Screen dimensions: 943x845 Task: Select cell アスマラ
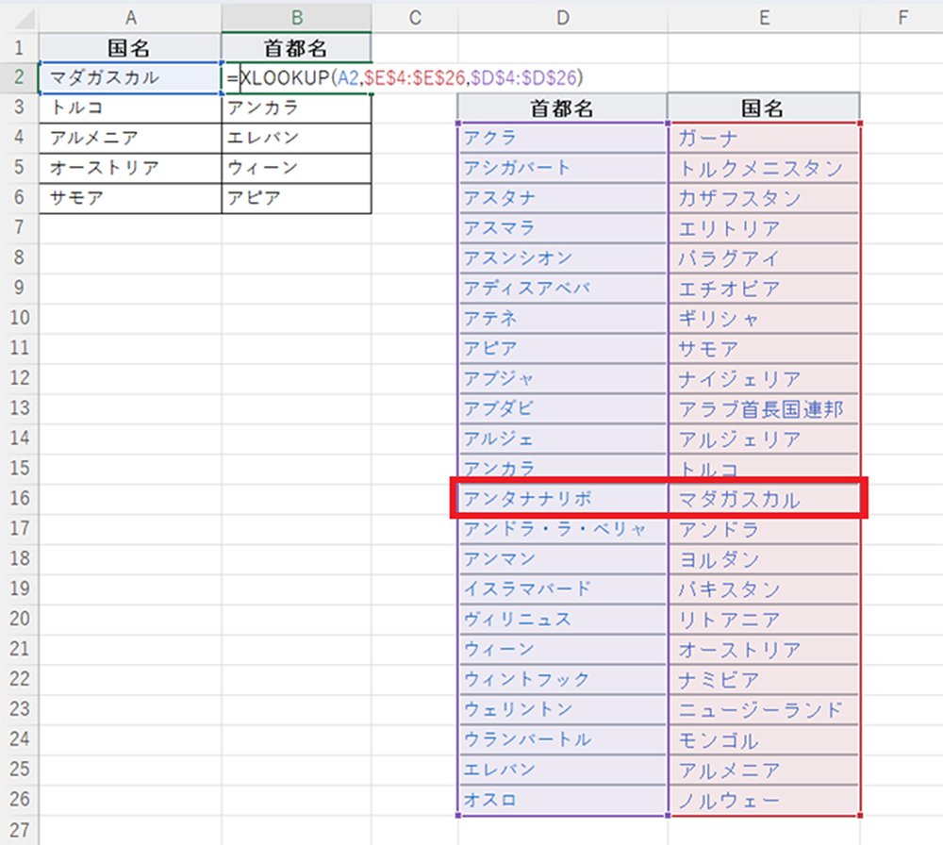[563, 228]
